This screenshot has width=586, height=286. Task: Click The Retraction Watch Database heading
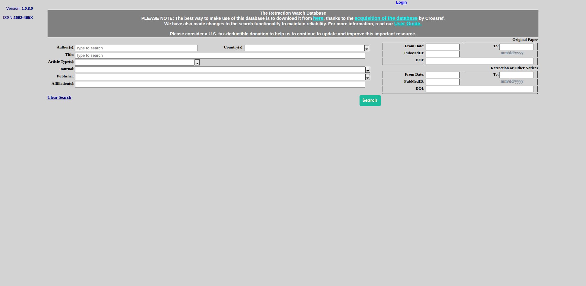tap(293, 13)
